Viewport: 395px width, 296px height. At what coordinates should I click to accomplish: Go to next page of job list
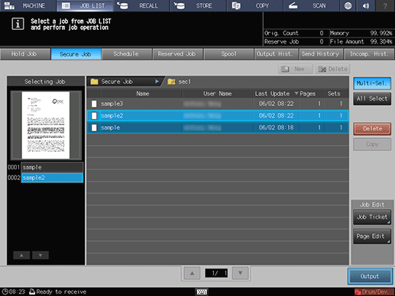coord(240,273)
